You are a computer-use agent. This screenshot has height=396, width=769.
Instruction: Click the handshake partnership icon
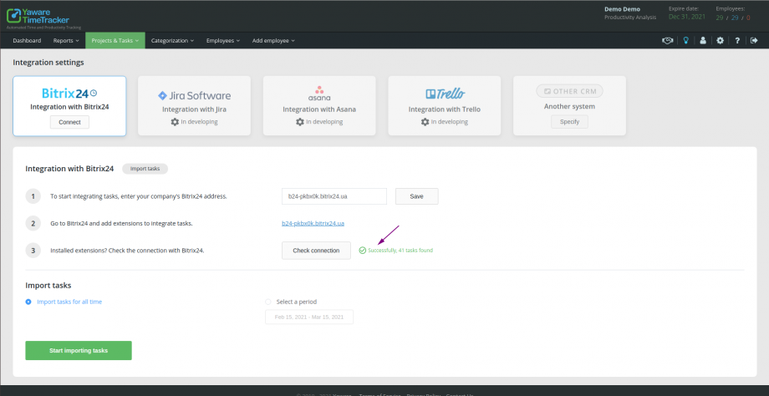pyautogui.click(x=667, y=41)
